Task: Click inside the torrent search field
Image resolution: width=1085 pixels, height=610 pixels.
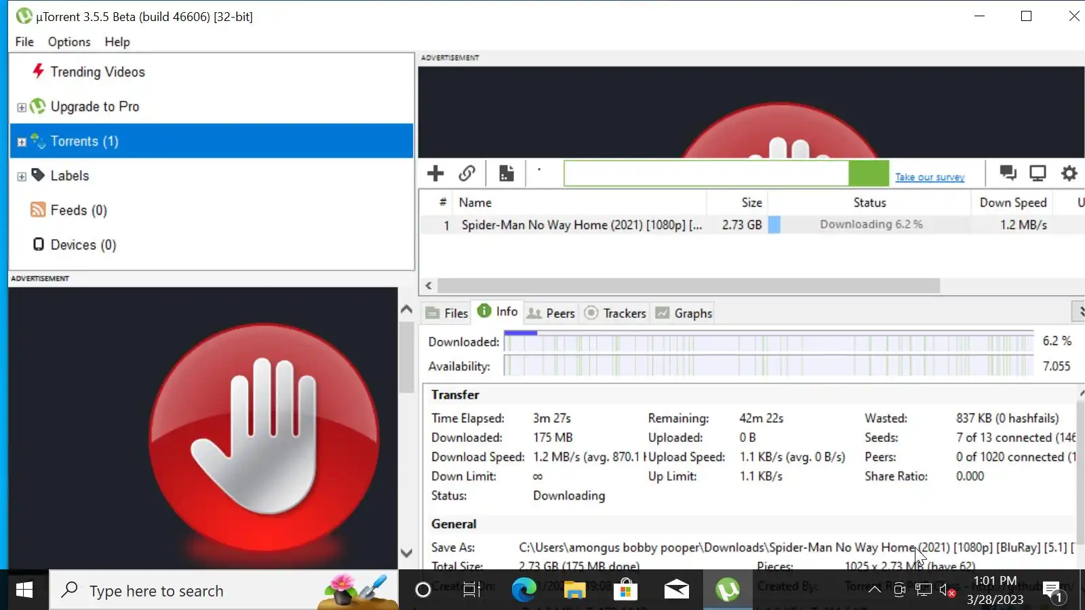Action: (x=706, y=174)
